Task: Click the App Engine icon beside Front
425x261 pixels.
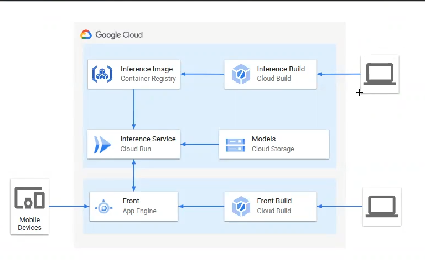Action: [x=103, y=208]
